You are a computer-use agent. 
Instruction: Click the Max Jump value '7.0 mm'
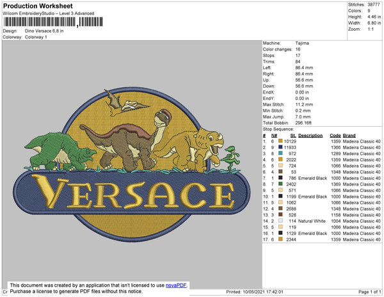(x=303, y=116)
